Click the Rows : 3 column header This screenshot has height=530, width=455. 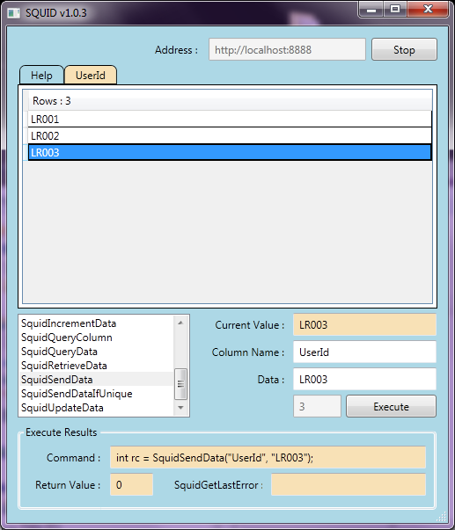click(x=230, y=101)
